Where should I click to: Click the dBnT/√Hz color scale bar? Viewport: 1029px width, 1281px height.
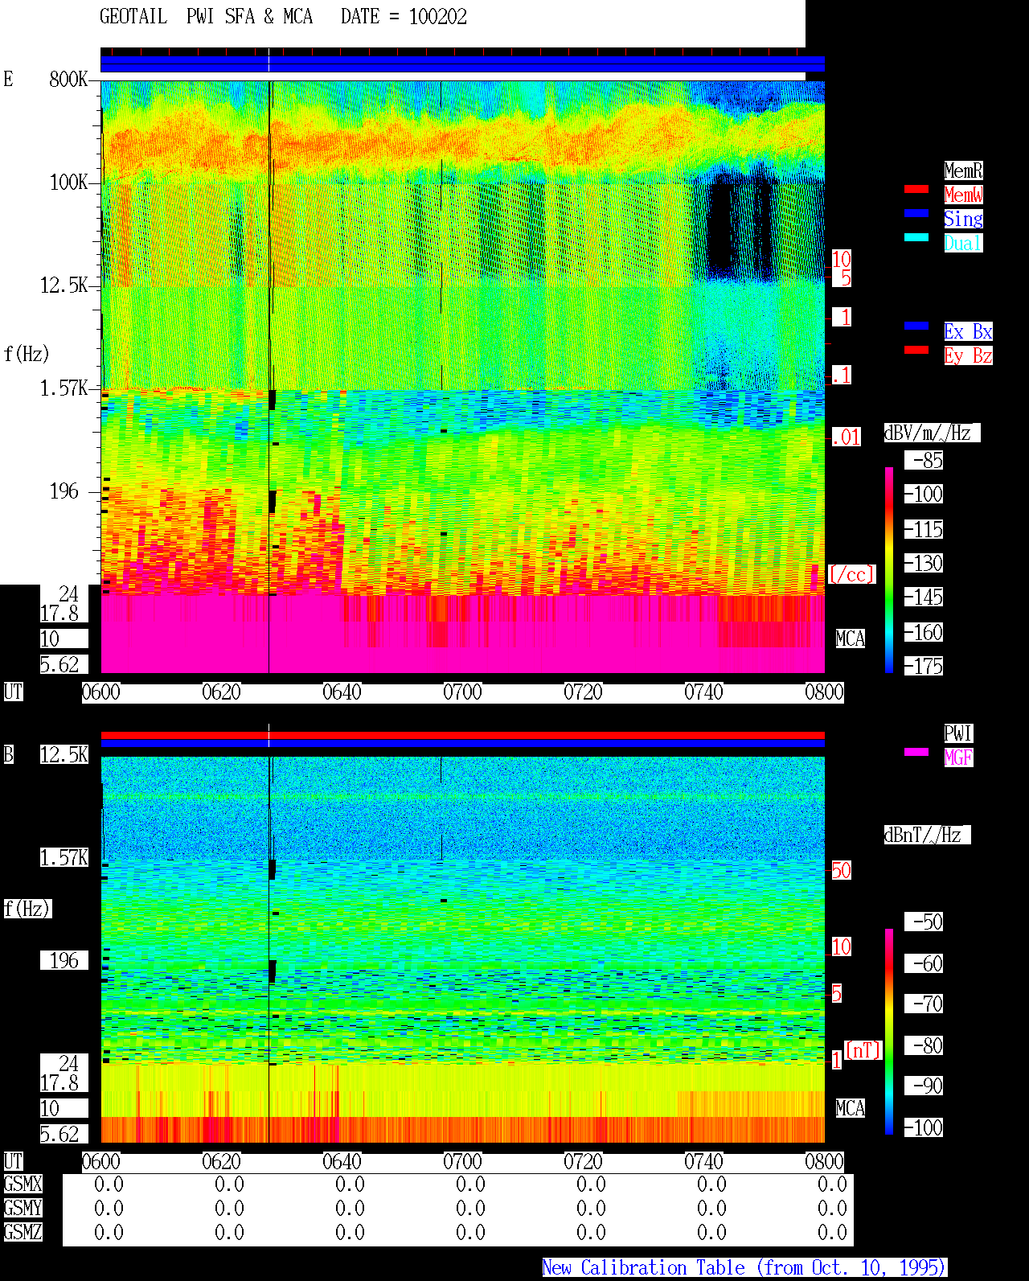[889, 1032]
